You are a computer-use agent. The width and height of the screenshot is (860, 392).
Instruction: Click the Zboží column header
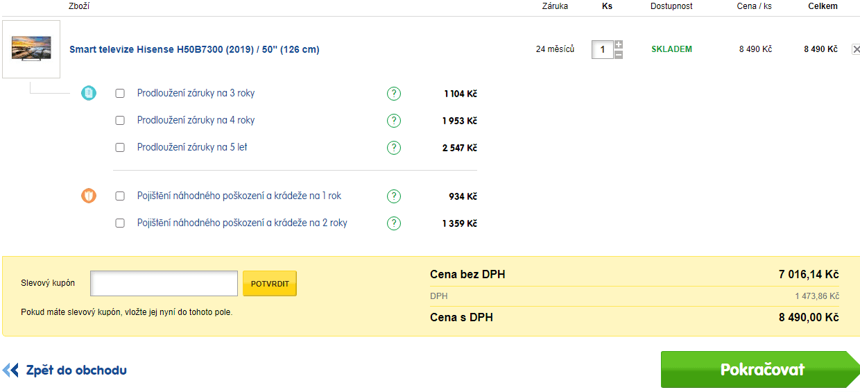80,6
